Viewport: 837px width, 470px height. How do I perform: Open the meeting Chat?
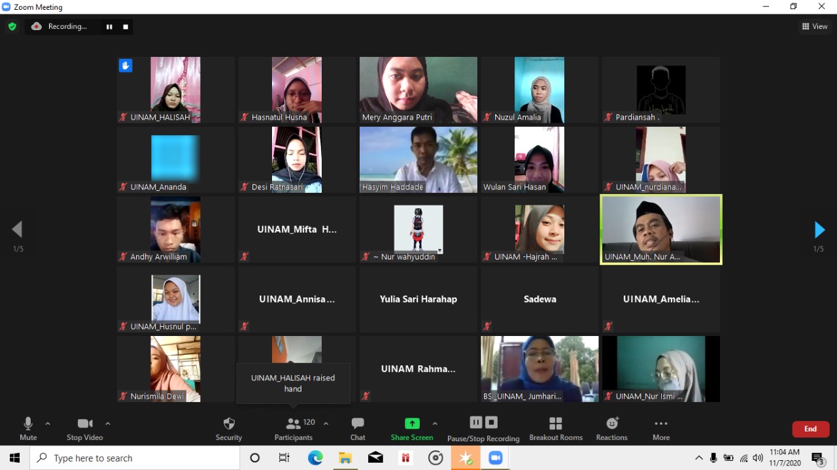point(357,428)
